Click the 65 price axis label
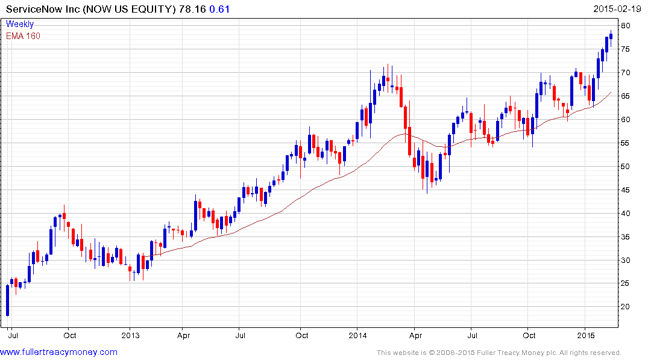The width and height of the screenshot is (648, 361). coord(626,96)
